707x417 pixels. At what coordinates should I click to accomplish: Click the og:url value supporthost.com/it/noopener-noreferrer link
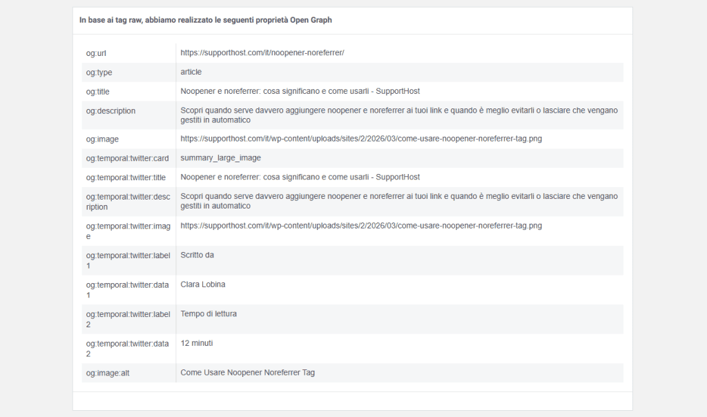point(262,52)
